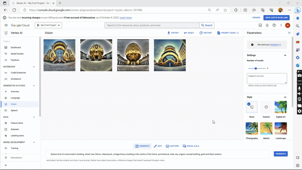Click View Costs in Billing

click(276, 17)
